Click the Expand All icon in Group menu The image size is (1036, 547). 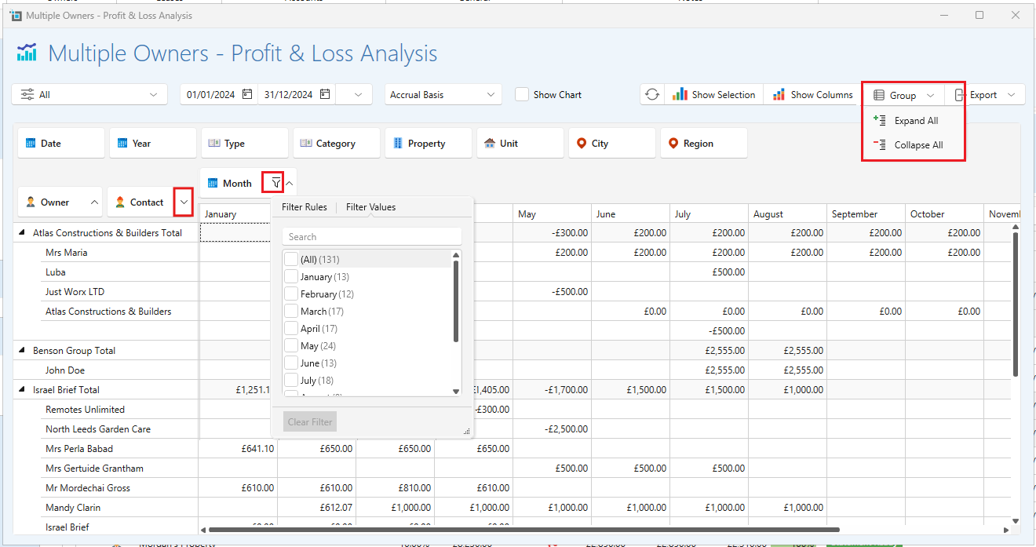(879, 121)
